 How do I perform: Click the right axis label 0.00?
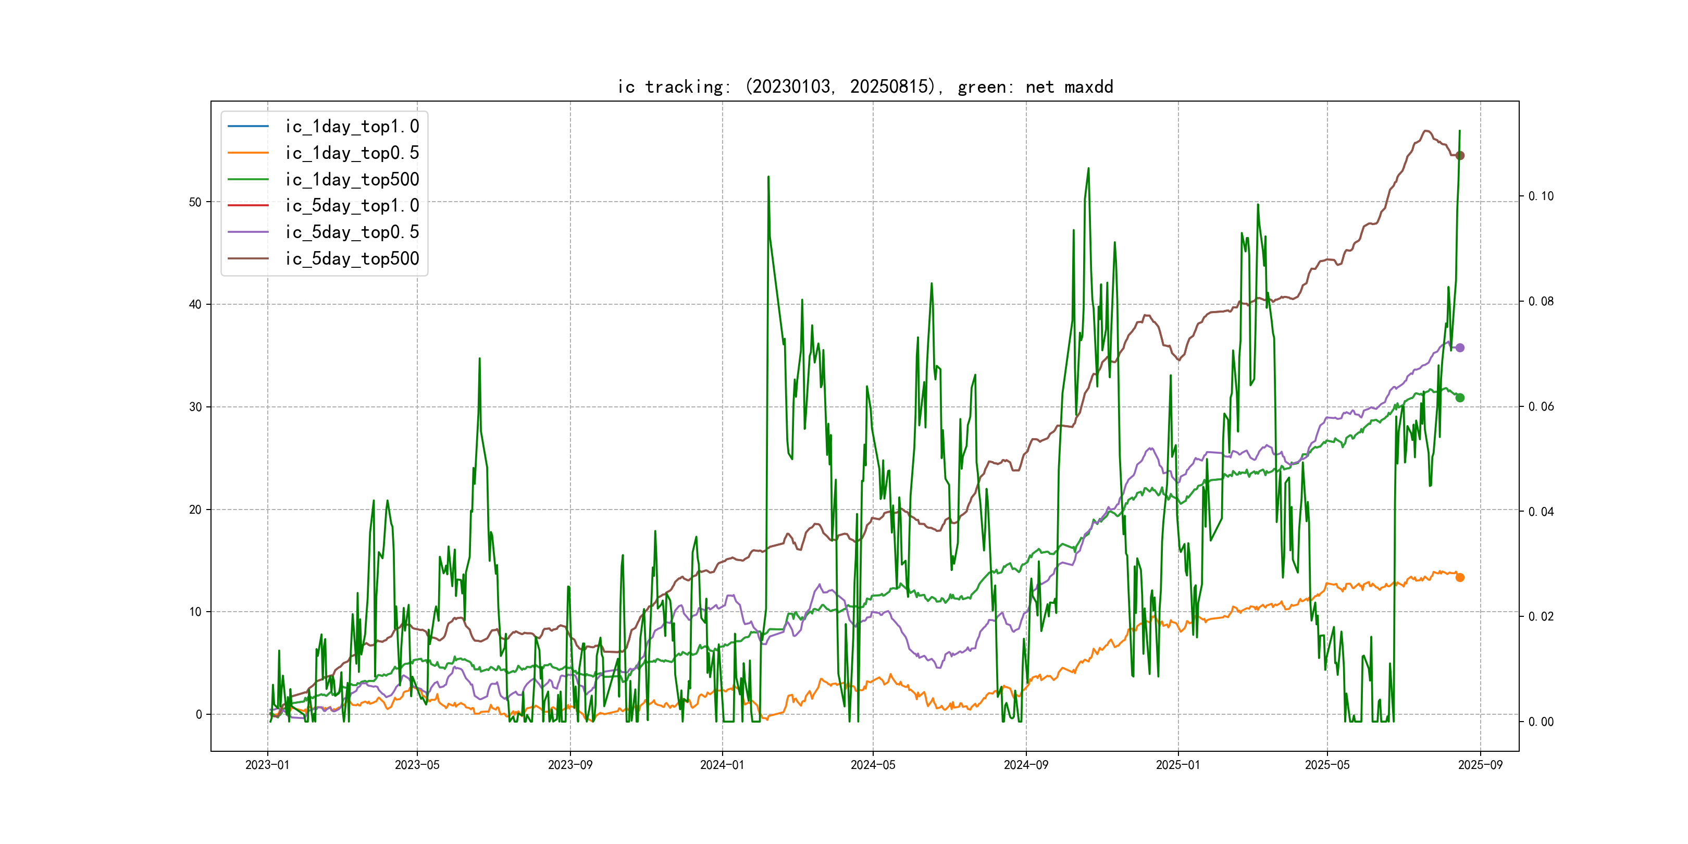point(1541,722)
